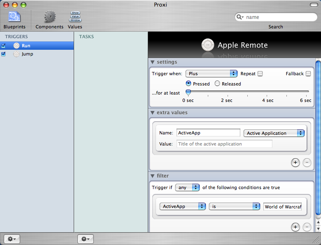Remove extra value with minus button
Viewport: 321px width, 245px height.
coord(307,163)
